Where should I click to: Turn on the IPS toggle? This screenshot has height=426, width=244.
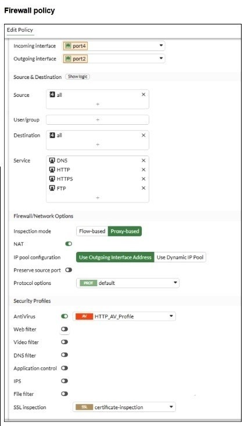[x=64, y=381]
